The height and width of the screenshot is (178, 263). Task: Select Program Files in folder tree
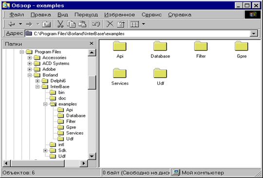coord(48,52)
